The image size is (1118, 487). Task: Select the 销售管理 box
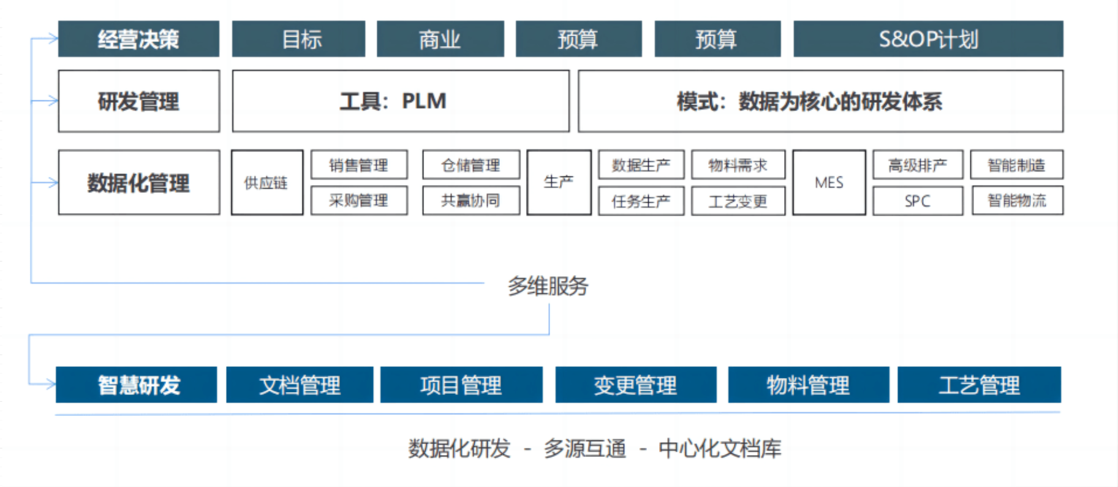coord(359,165)
